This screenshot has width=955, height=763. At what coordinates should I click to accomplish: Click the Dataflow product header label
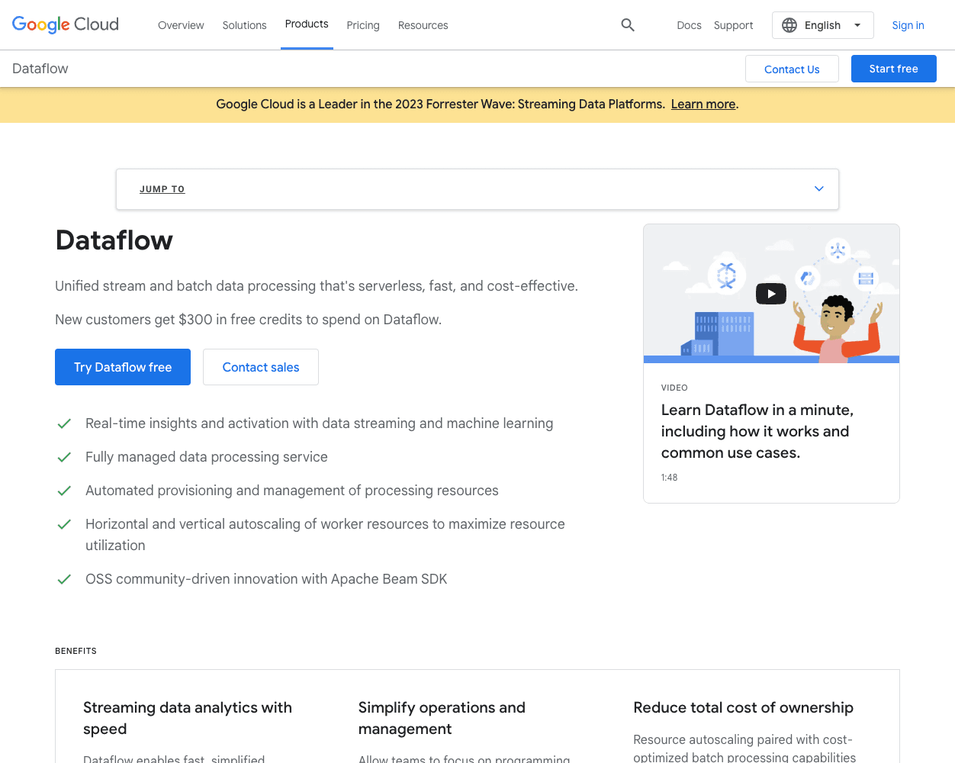[40, 69]
